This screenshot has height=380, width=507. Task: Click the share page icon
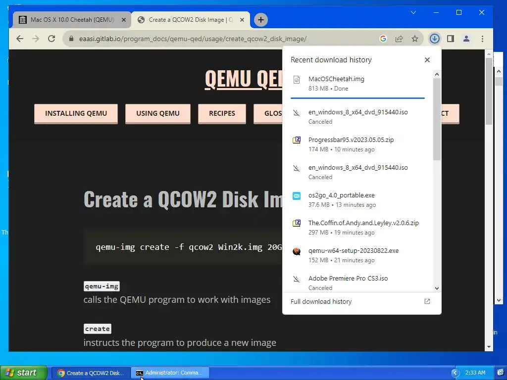399,39
